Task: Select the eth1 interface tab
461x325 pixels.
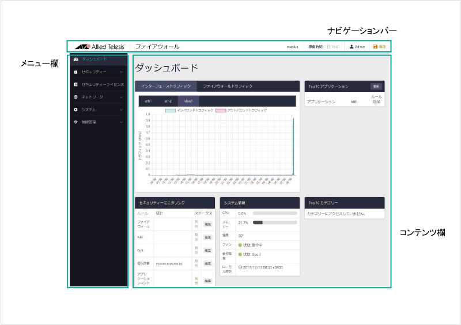Action: (x=148, y=101)
